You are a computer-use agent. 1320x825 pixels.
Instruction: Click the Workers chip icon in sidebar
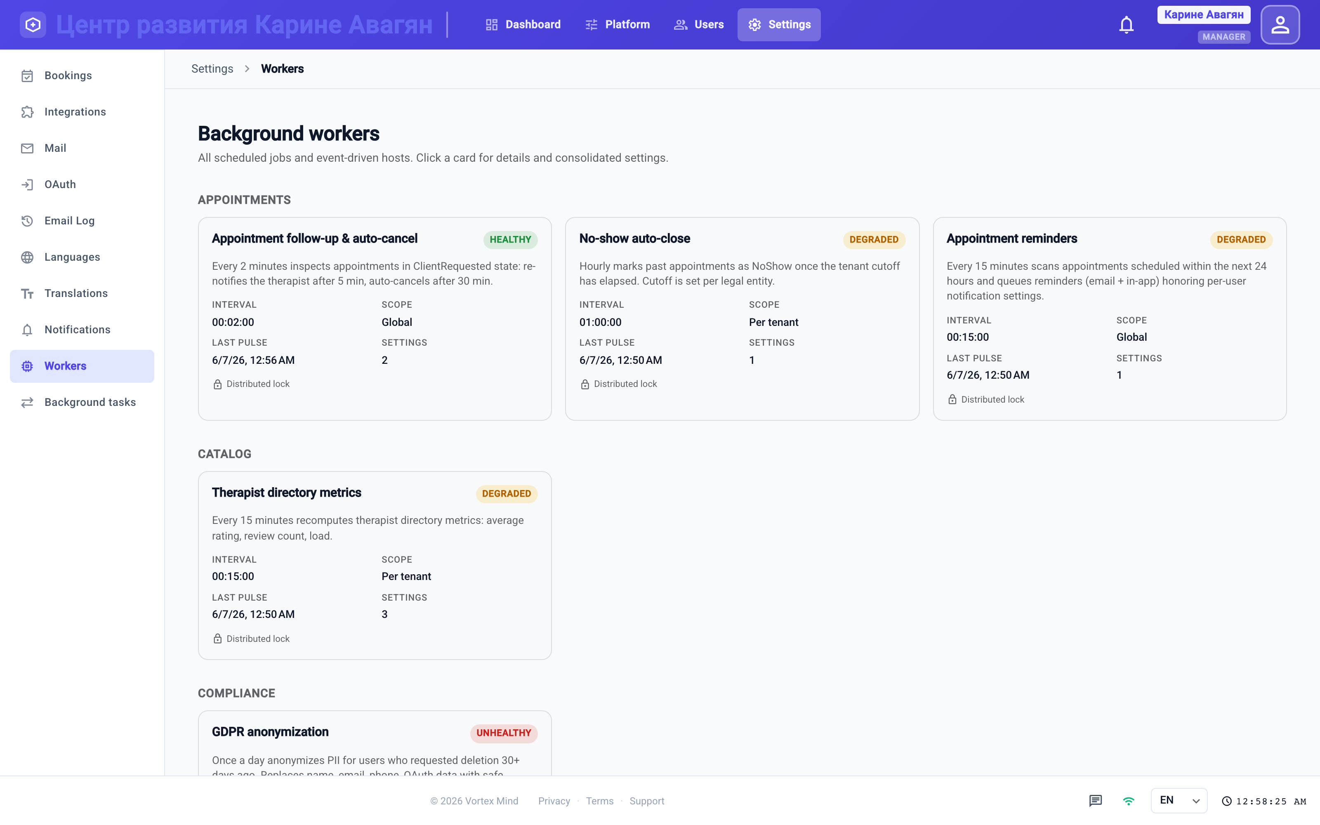27,366
